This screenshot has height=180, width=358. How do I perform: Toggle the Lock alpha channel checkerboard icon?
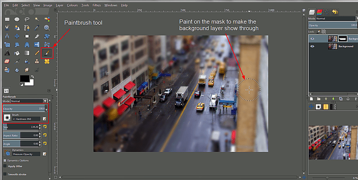pos(324,32)
